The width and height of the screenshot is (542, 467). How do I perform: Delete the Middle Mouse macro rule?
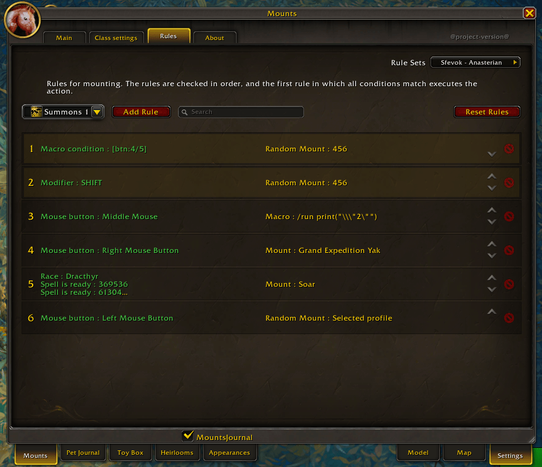[509, 217]
